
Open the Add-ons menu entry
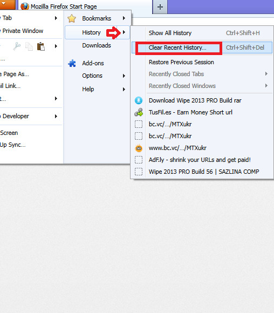click(x=97, y=63)
